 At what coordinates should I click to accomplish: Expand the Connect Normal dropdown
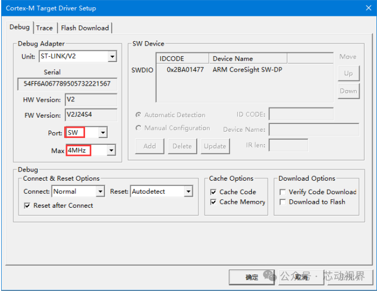[100, 191]
